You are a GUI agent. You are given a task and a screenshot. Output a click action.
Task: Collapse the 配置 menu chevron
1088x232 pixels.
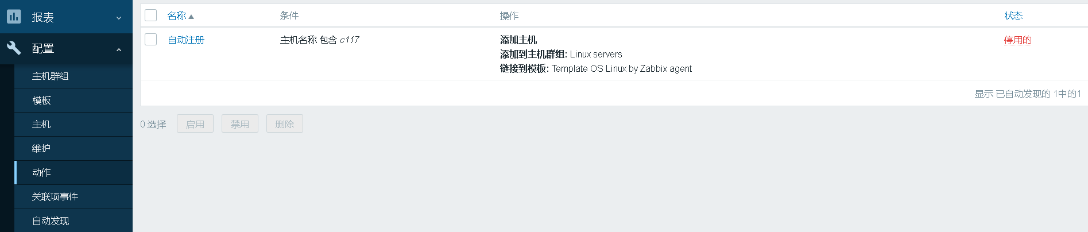click(x=119, y=49)
